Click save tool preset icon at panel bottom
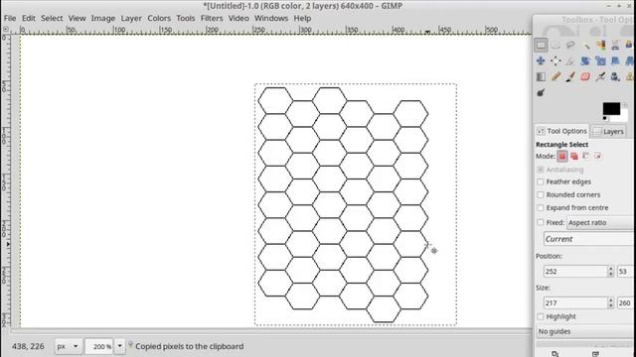Viewport: 636px width, 357px height. [555, 353]
